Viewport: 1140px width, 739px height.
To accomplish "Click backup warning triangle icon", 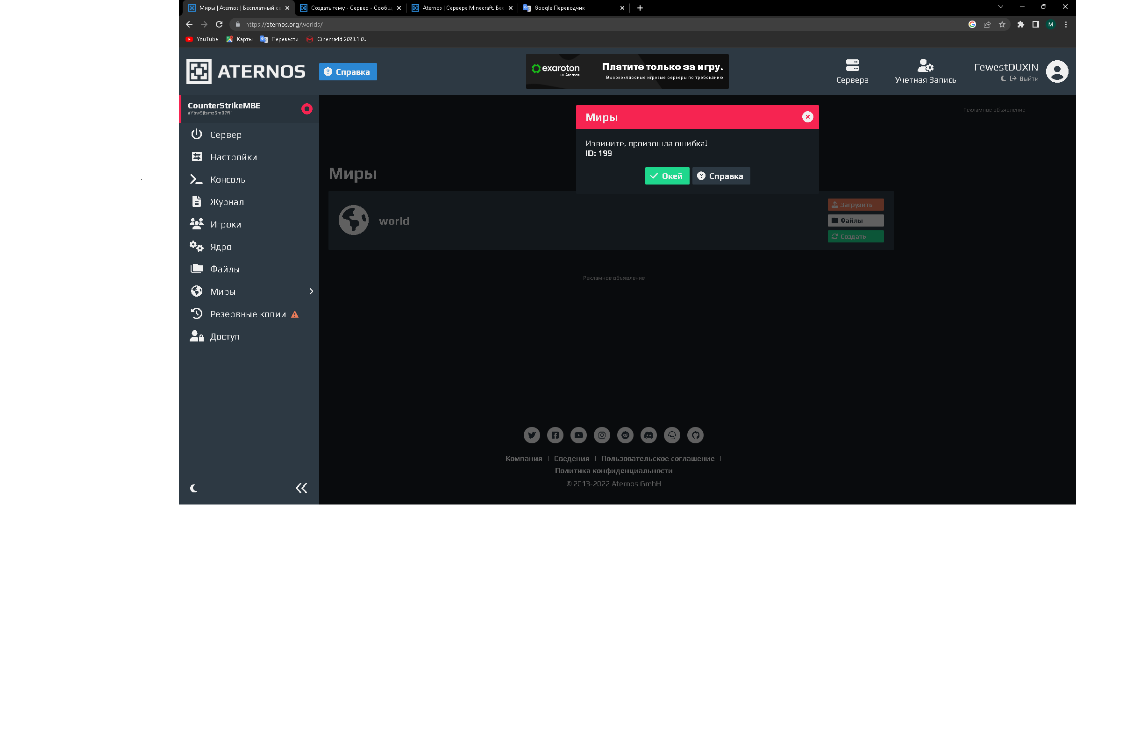I will [295, 315].
